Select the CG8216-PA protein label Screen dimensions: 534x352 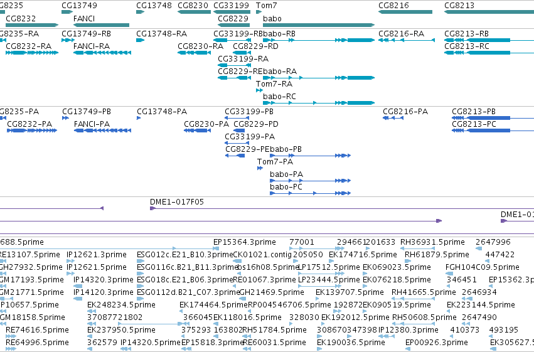click(x=405, y=112)
